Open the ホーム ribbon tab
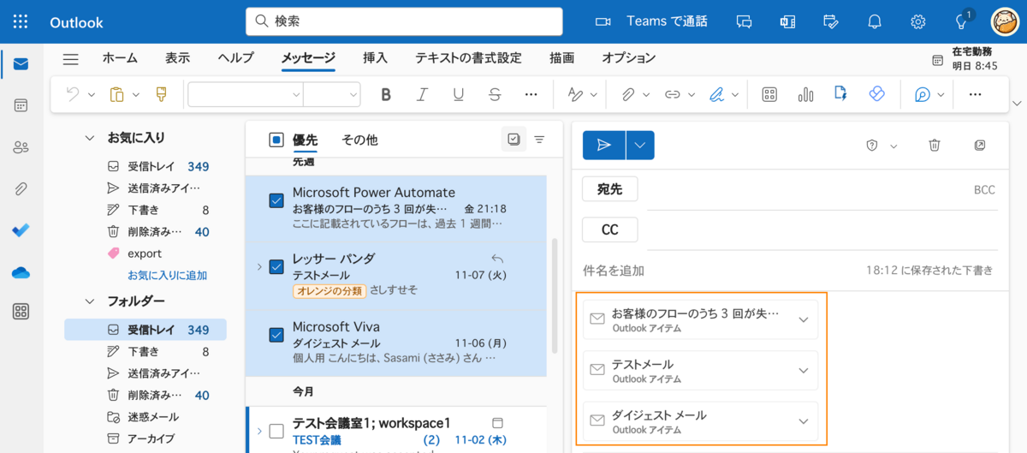Viewport: 1027px width, 453px height. [x=120, y=58]
